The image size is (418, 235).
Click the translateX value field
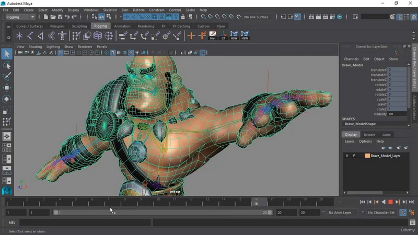coord(397,70)
